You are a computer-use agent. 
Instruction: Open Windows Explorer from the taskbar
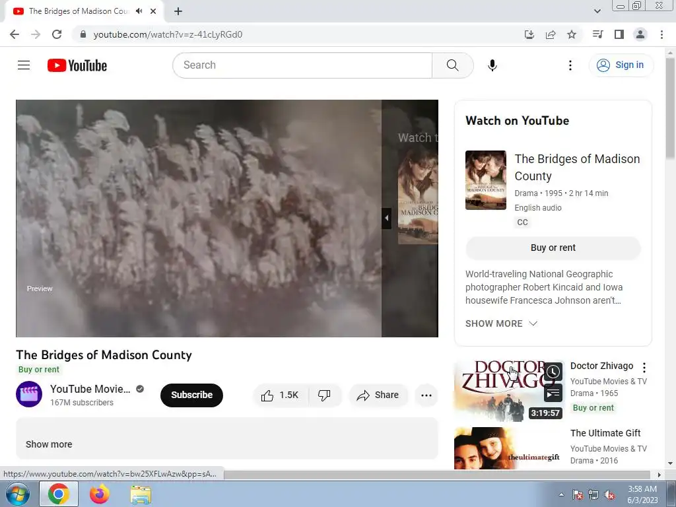[x=141, y=494]
